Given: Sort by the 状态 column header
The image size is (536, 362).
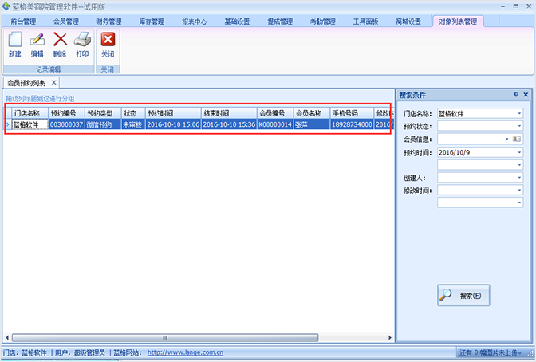Looking at the screenshot, I should coord(133,113).
